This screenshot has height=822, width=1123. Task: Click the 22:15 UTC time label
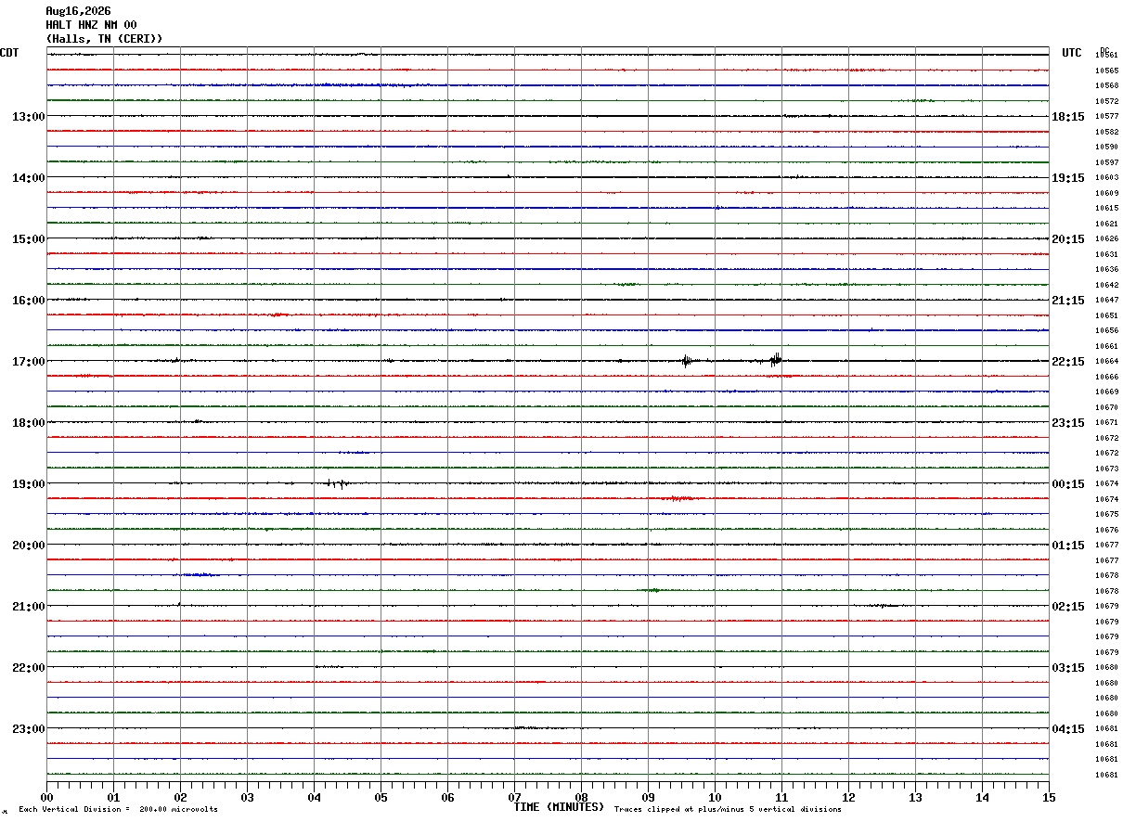point(1068,362)
